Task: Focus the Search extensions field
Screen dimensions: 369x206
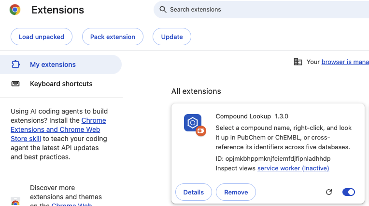Action: coord(261,9)
